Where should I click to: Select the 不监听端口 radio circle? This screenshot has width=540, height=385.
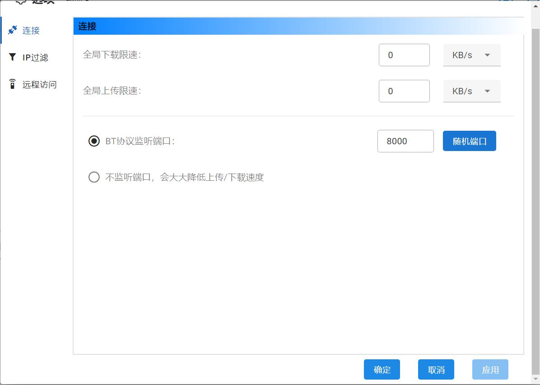tap(94, 177)
